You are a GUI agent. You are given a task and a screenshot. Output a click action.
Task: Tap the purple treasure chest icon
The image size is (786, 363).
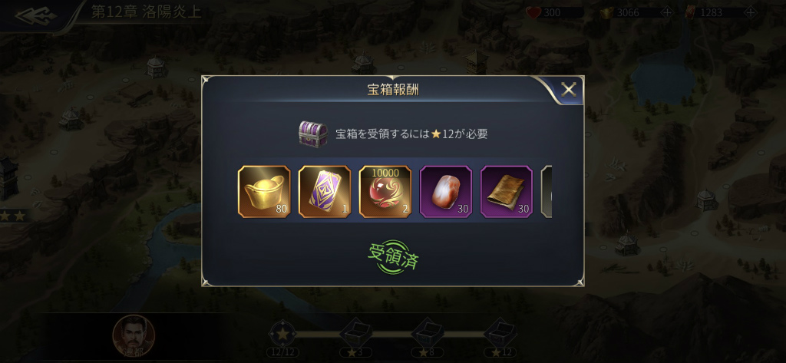313,134
